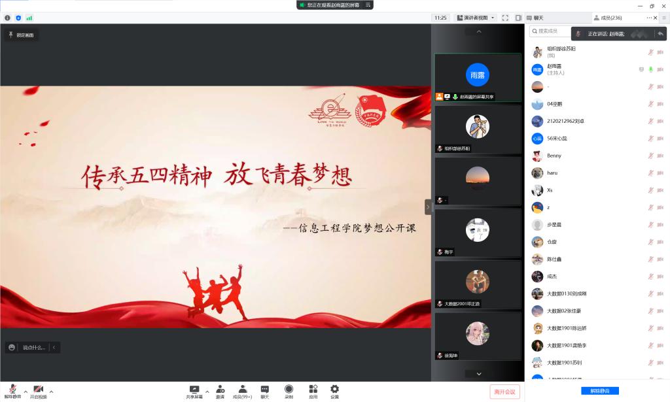The image size is (670, 402).
Task: Start recording with the 录制 icon
Action: pos(289,391)
